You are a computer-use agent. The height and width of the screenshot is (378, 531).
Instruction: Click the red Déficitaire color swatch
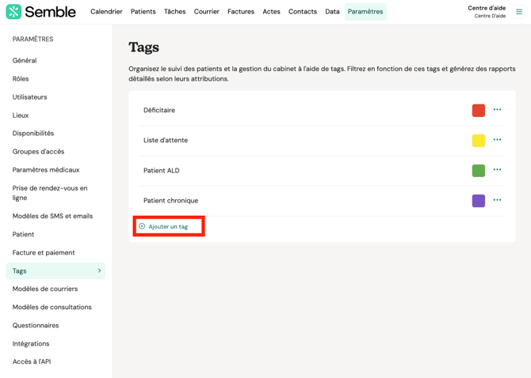(x=479, y=111)
